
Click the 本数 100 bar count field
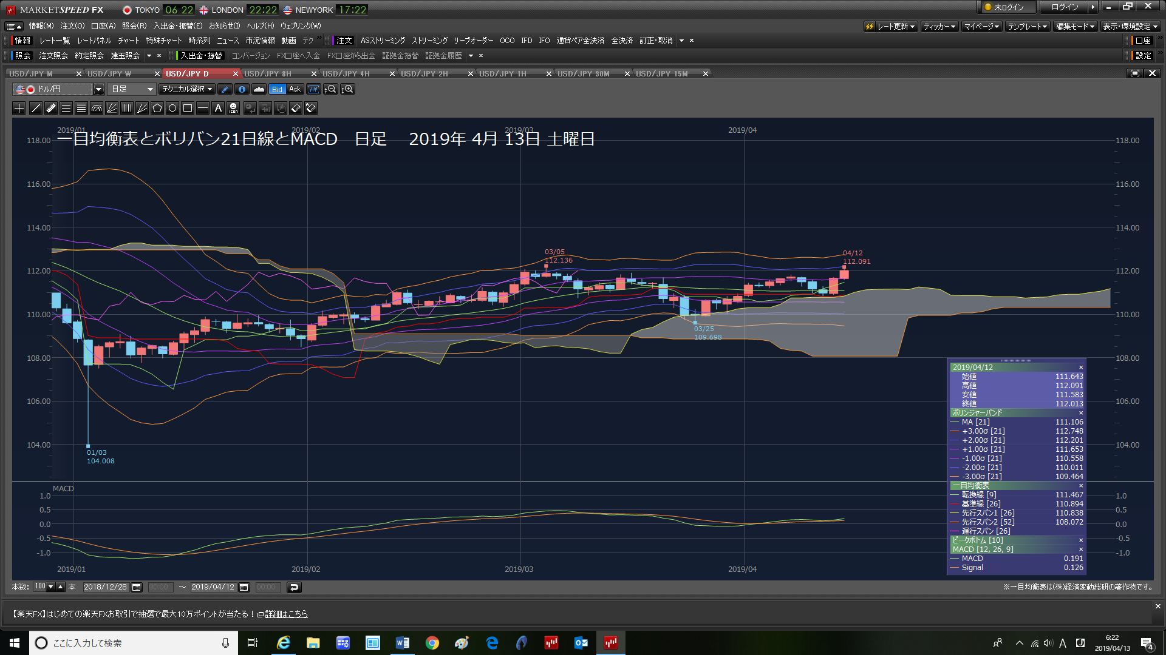tap(40, 586)
